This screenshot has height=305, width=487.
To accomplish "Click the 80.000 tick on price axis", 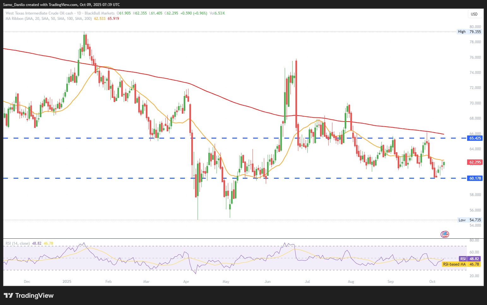I will (475, 27).
